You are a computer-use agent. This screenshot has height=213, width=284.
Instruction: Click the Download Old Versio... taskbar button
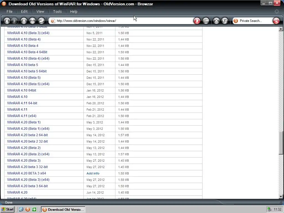click(x=63, y=210)
